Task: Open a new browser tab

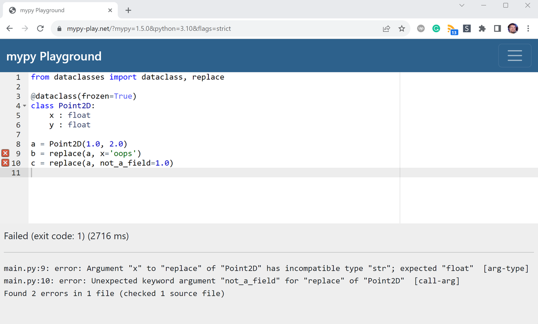Action: pos(128,10)
